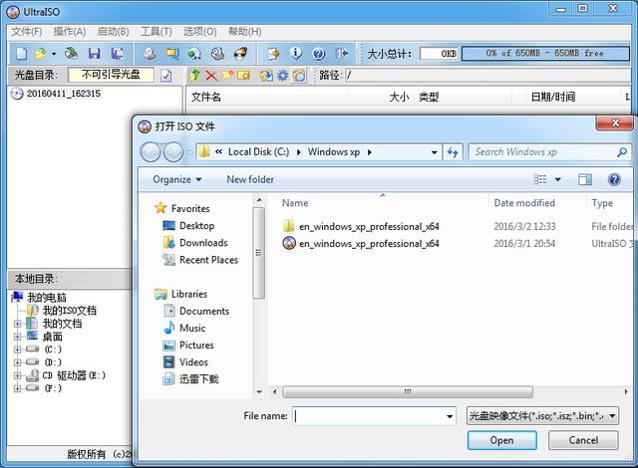The image size is (638, 468).
Task: Click the Extract files icon
Action: [x=266, y=75]
